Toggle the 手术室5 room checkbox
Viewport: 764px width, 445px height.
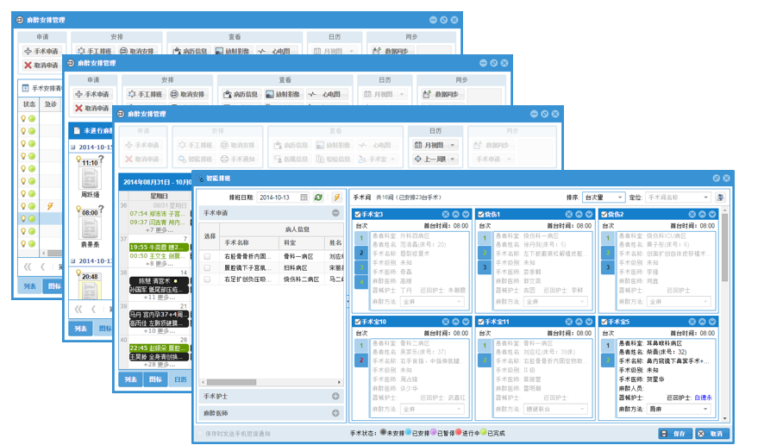tap(604, 322)
